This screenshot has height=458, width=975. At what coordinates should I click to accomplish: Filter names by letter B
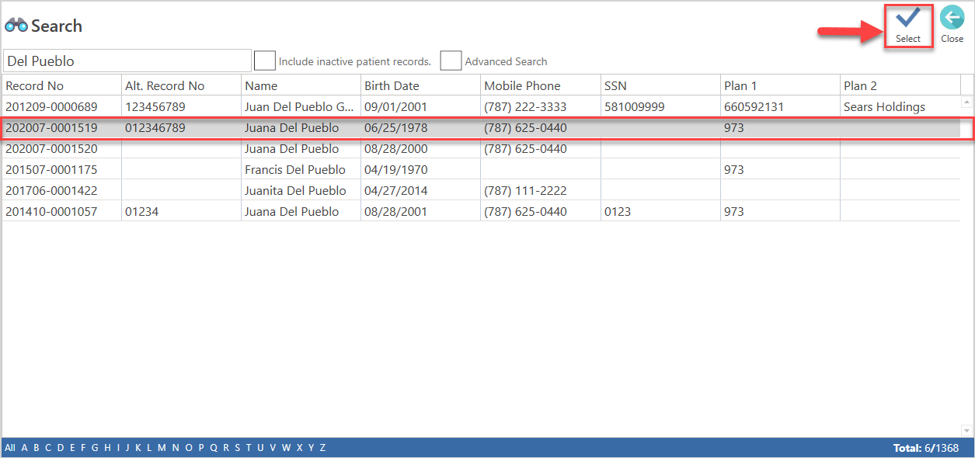[36, 448]
